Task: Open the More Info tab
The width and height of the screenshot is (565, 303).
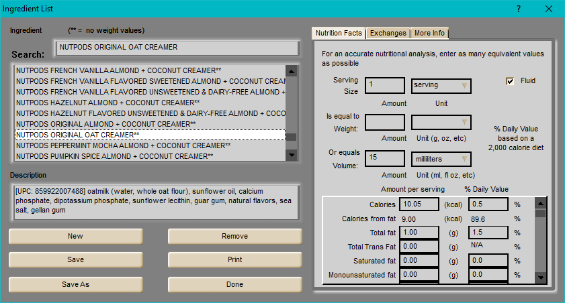Action: click(x=429, y=33)
